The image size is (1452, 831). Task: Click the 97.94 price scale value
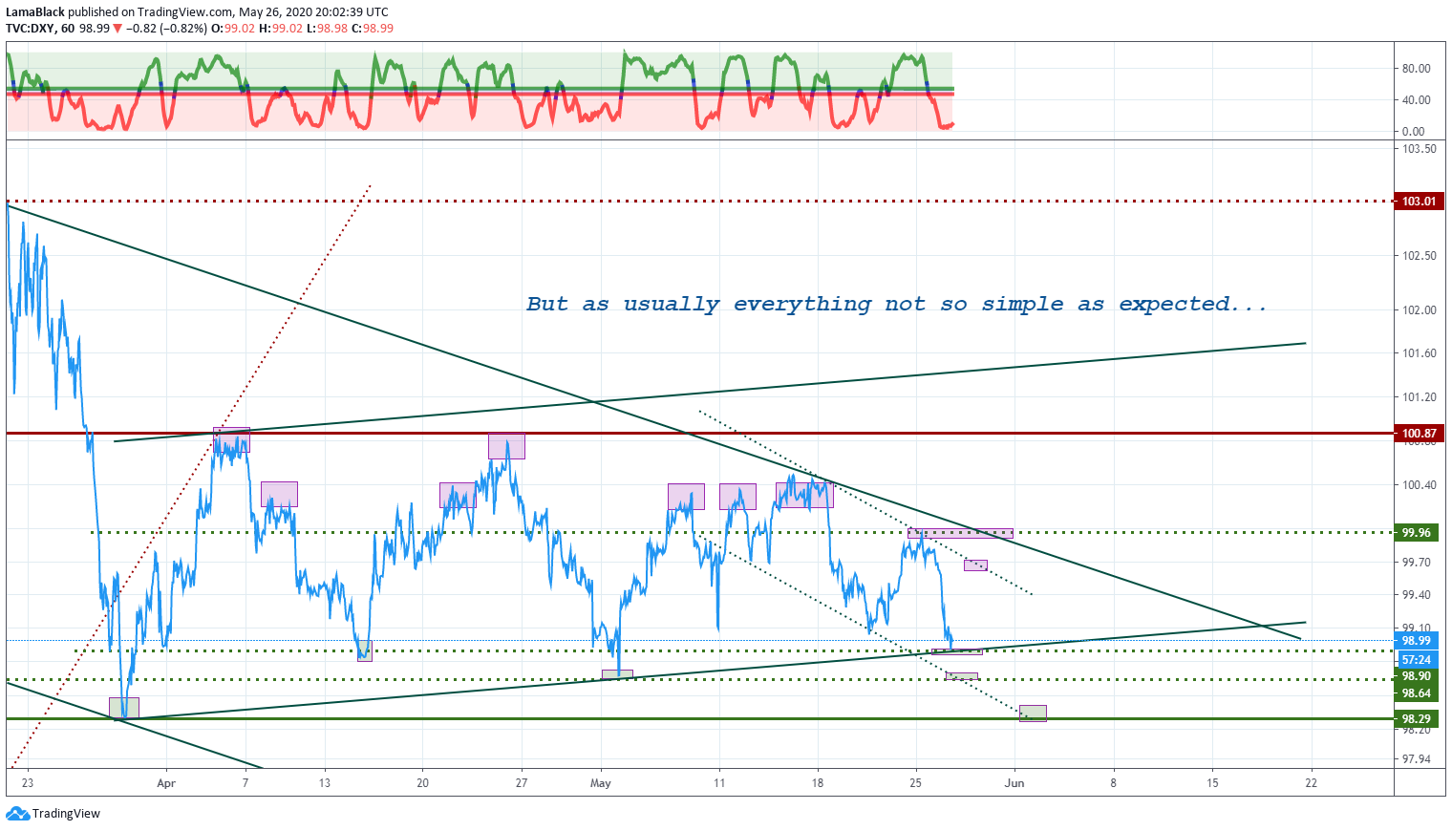[x=1417, y=760]
